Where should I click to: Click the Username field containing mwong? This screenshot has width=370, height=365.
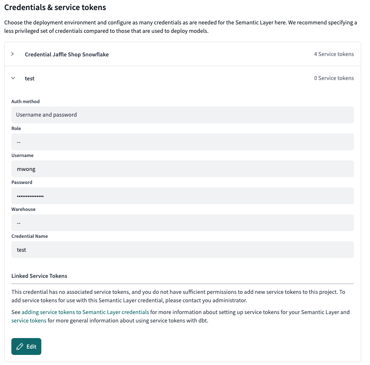coord(182,168)
